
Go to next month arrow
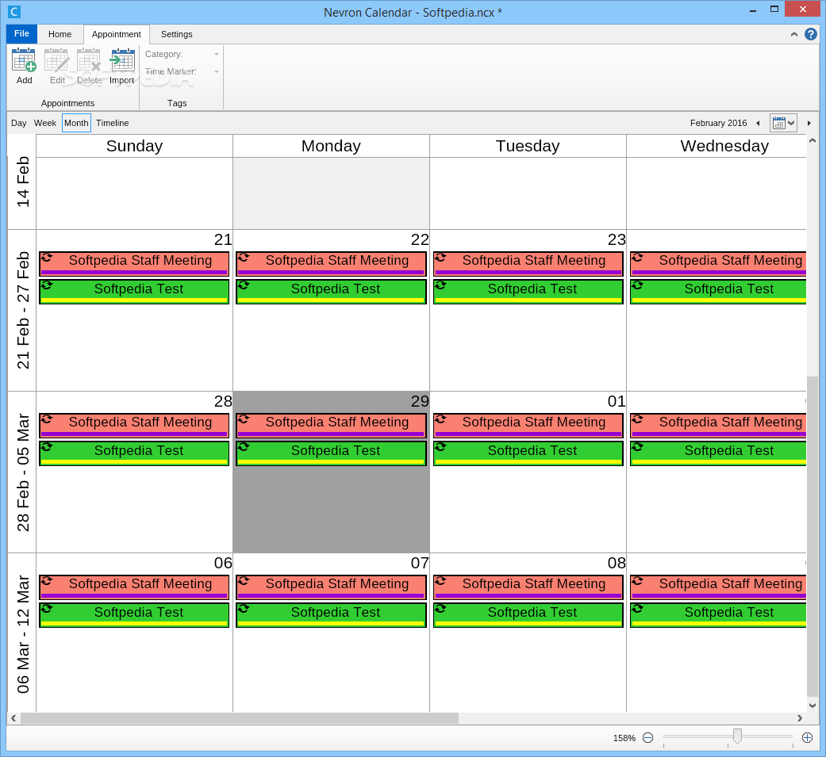(809, 123)
